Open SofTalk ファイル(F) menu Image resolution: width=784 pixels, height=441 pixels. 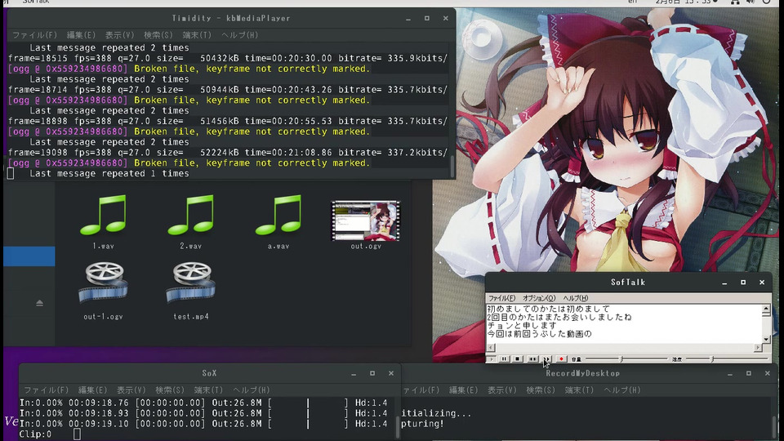coord(501,298)
